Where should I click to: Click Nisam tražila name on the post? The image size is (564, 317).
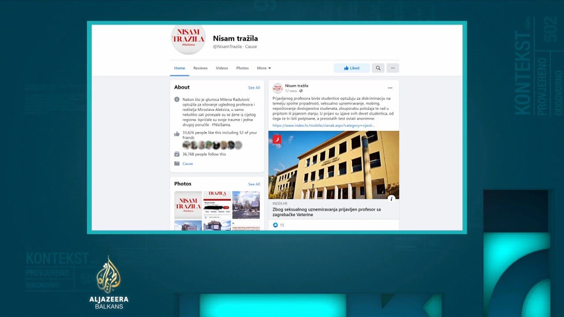point(297,86)
